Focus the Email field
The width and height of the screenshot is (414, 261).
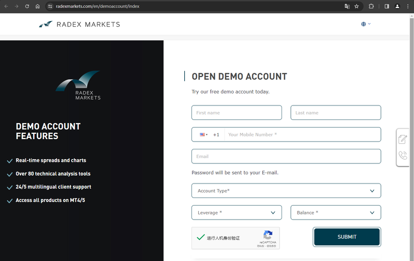click(x=286, y=156)
